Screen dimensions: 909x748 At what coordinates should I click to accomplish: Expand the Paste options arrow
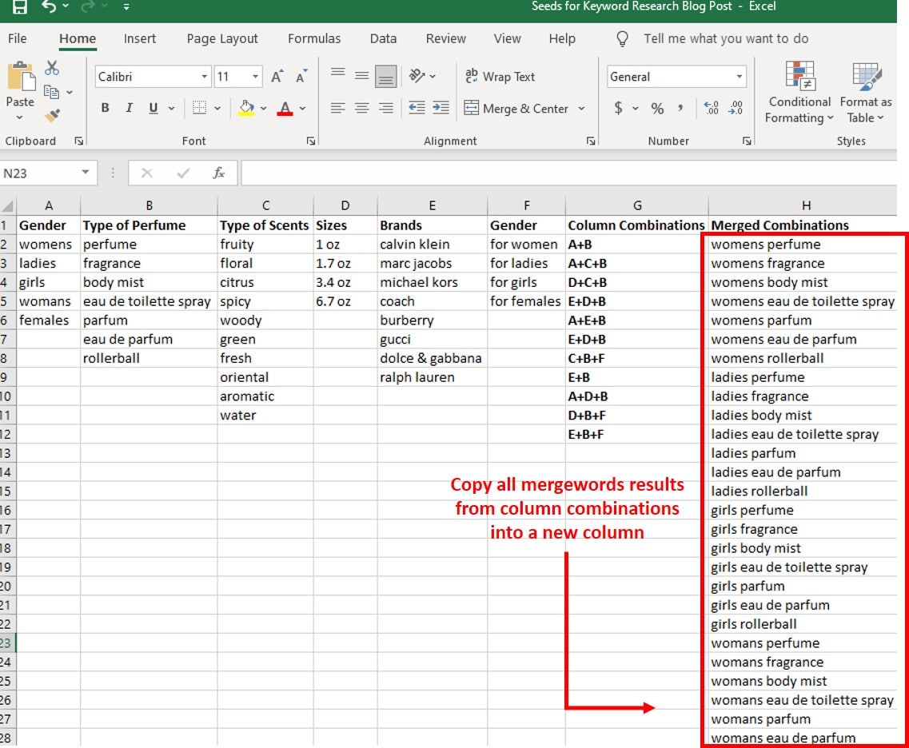coord(20,117)
